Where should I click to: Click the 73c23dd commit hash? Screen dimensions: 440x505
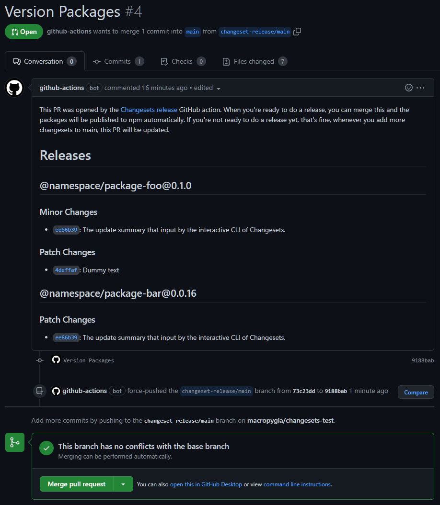(x=303, y=391)
